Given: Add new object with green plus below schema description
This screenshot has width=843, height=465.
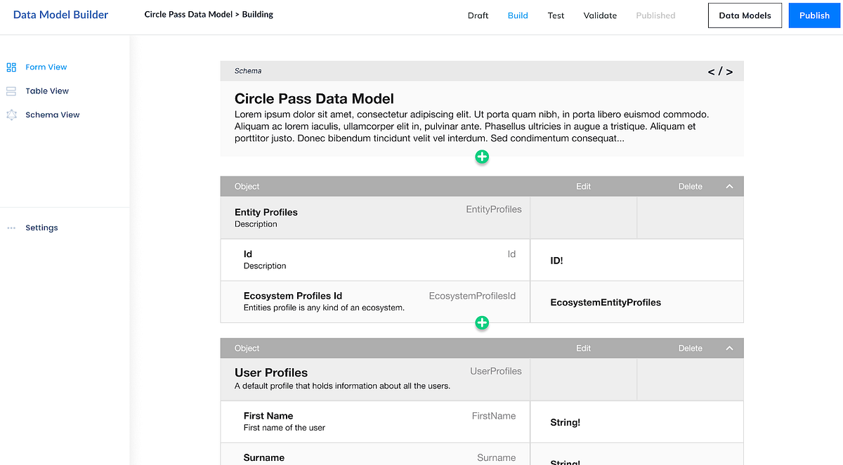Looking at the screenshot, I should 482,157.
